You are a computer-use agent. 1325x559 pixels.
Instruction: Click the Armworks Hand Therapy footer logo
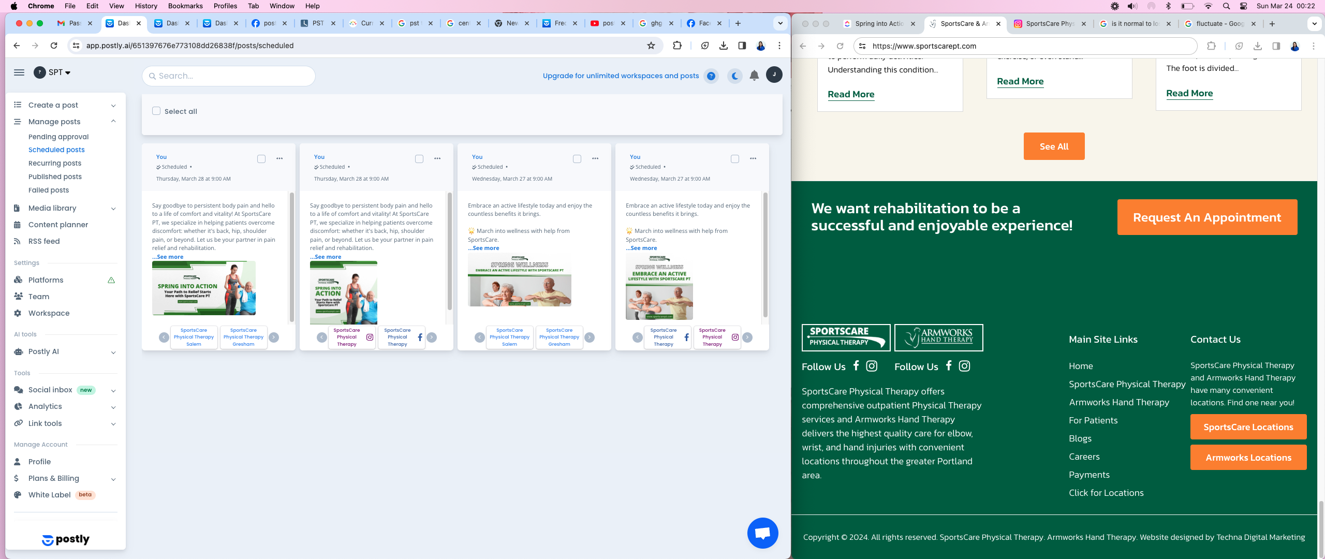coord(938,337)
